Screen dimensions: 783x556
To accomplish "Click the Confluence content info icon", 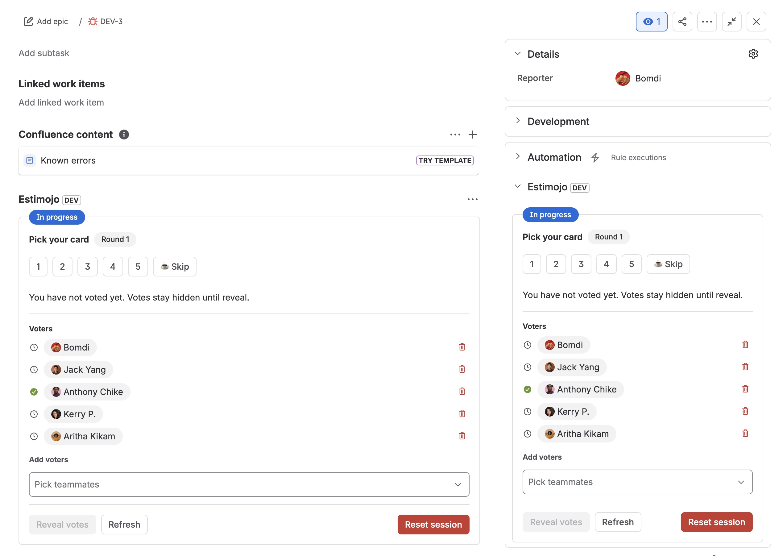I will (x=124, y=135).
